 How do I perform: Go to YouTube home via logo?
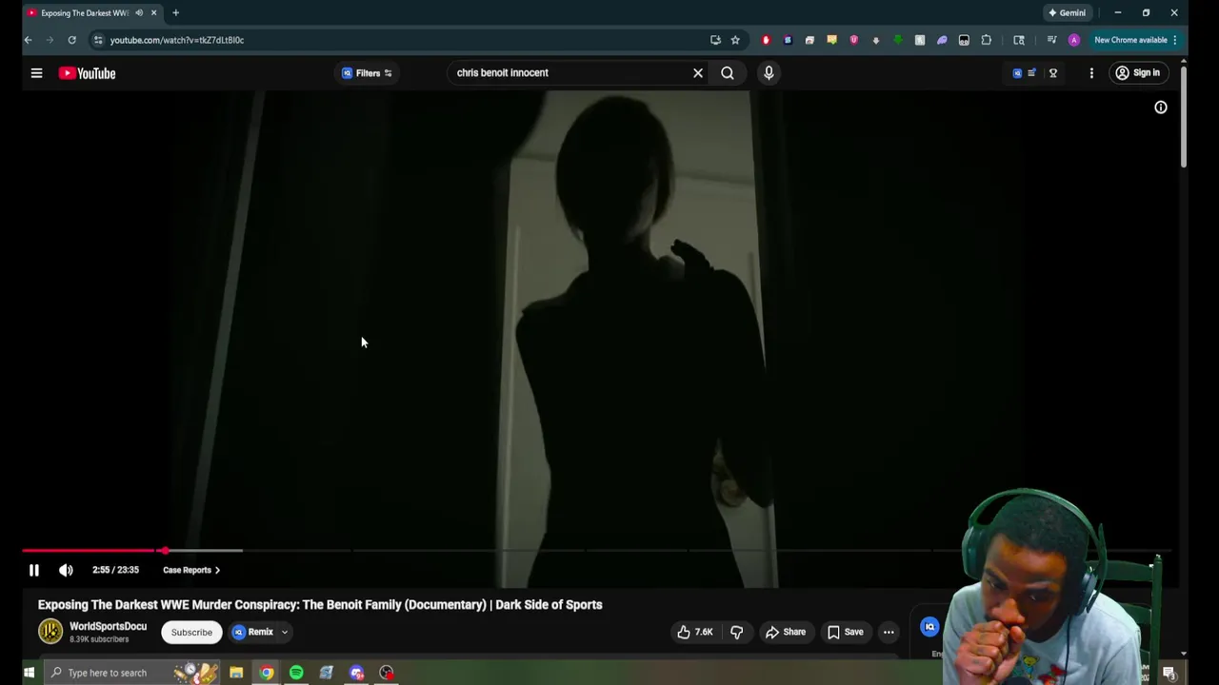pyautogui.click(x=87, y=73)
